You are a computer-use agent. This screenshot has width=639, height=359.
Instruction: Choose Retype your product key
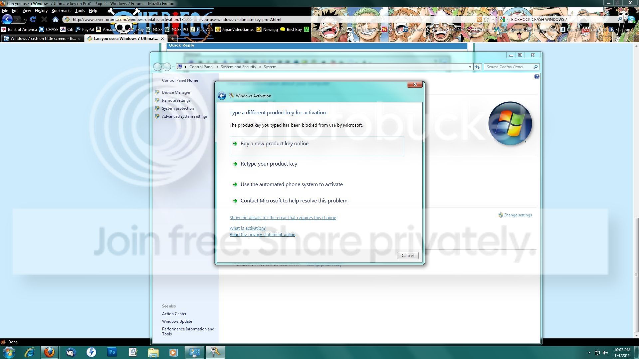269,164
